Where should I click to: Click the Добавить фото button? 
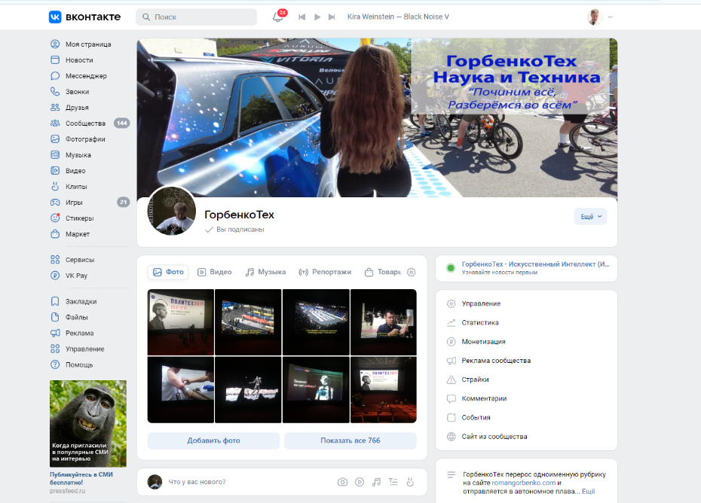213,441
